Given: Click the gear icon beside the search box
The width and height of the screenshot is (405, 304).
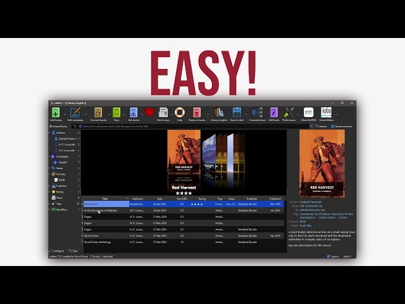Looking at the screenshot, I should (80, 127).
